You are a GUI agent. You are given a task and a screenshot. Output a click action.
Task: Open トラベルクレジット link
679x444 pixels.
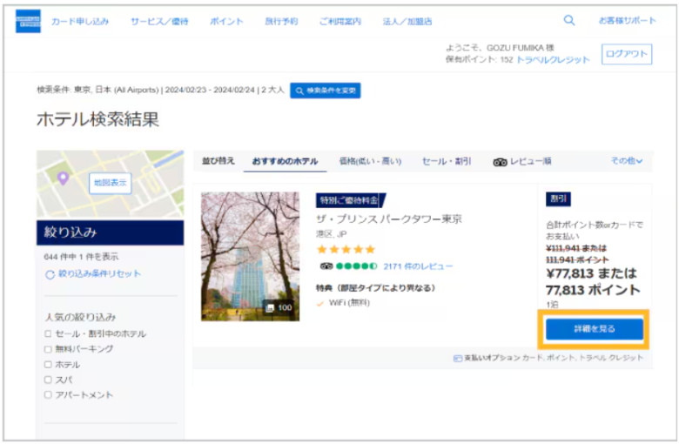(x=553, y=60)
